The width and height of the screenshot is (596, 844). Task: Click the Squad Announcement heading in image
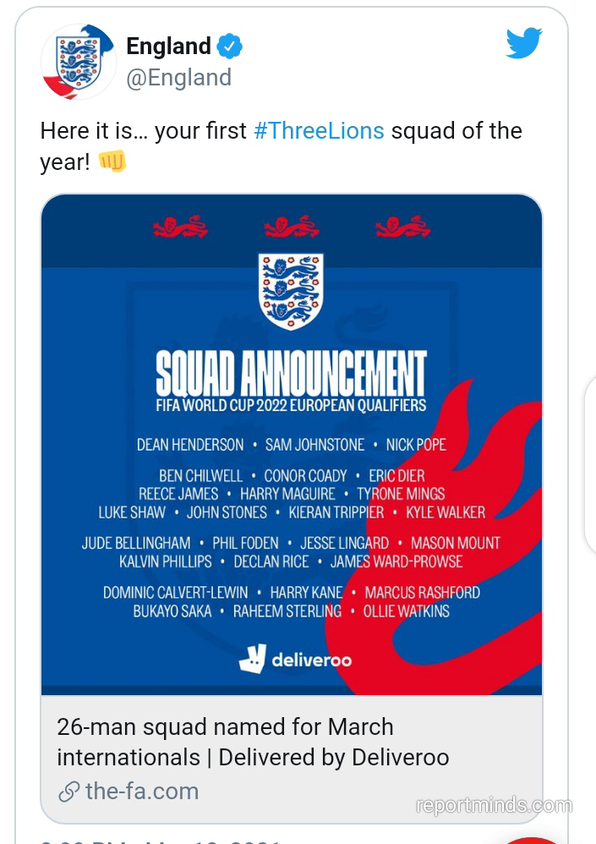(291, 372)
